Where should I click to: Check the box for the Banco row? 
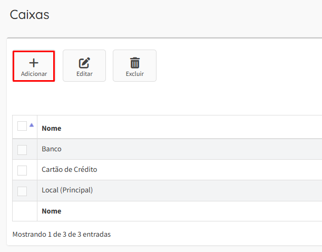tap(22, 150)
